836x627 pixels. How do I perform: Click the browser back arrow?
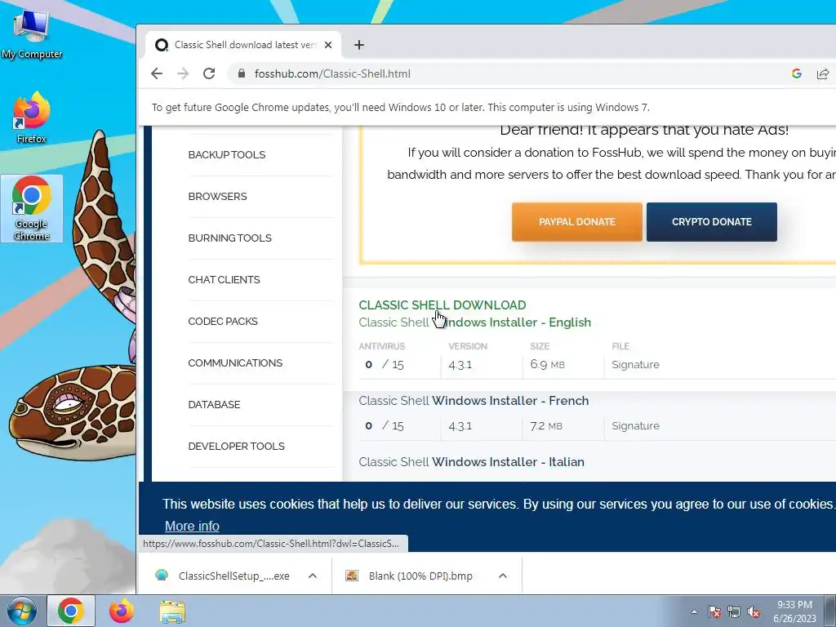(x=156, y=73)
